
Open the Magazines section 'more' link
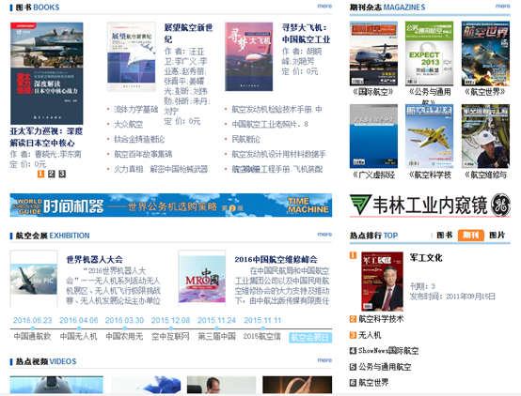point(502,6)
